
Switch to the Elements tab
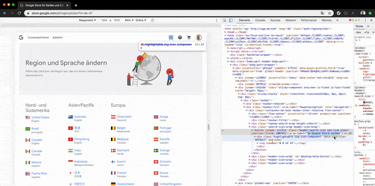pos(244,21)
